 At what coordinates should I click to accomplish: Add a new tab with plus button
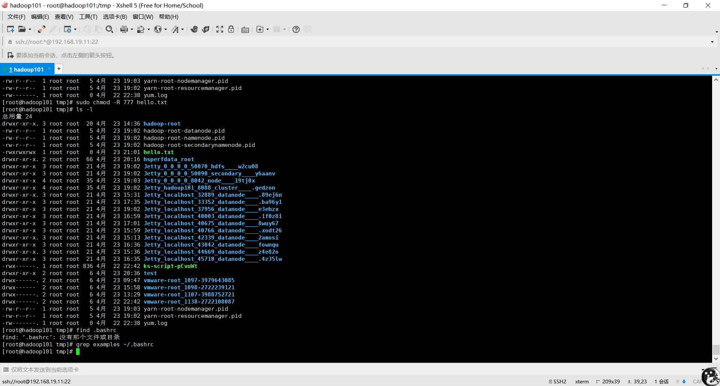tap(59, 69)
